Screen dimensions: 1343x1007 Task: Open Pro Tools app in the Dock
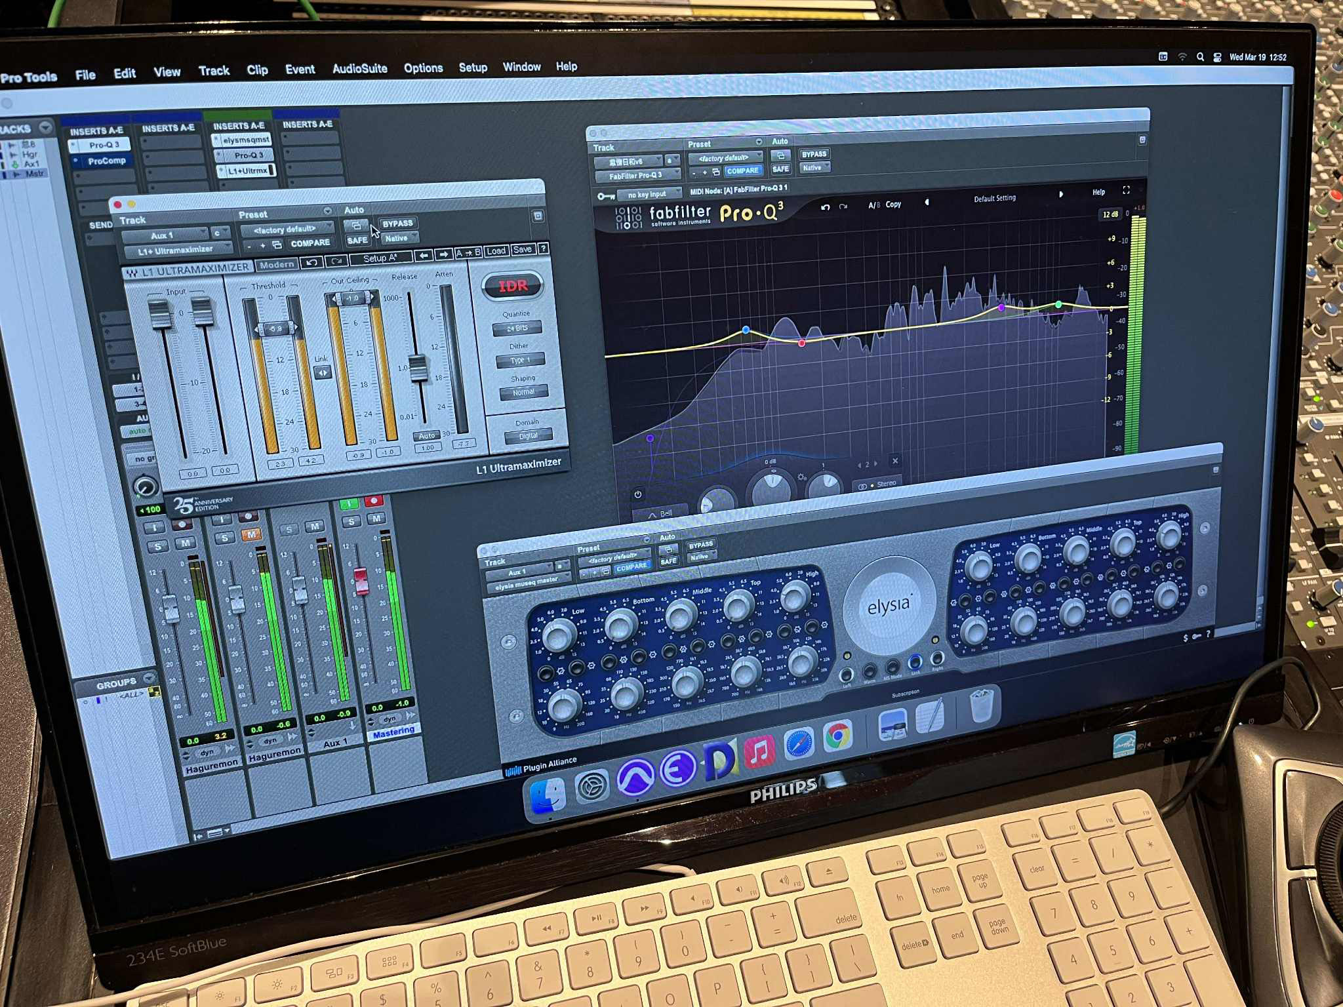coord(635,778)
